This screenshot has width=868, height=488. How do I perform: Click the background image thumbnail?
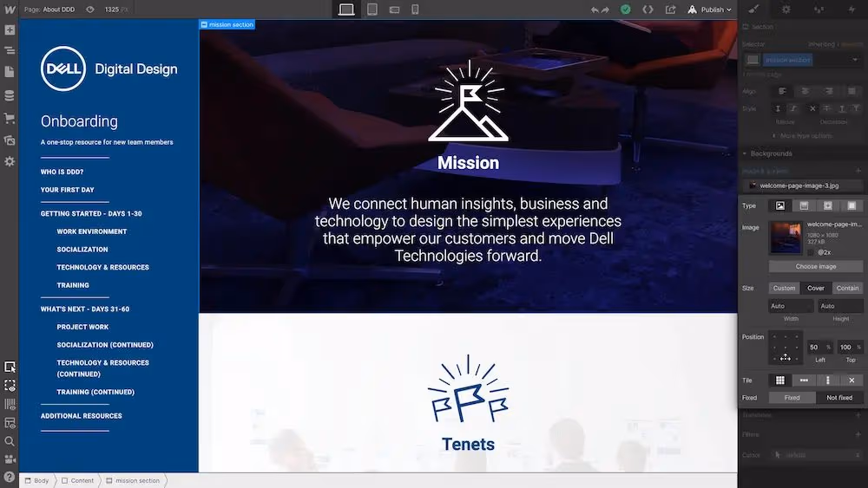coord(786,237)
